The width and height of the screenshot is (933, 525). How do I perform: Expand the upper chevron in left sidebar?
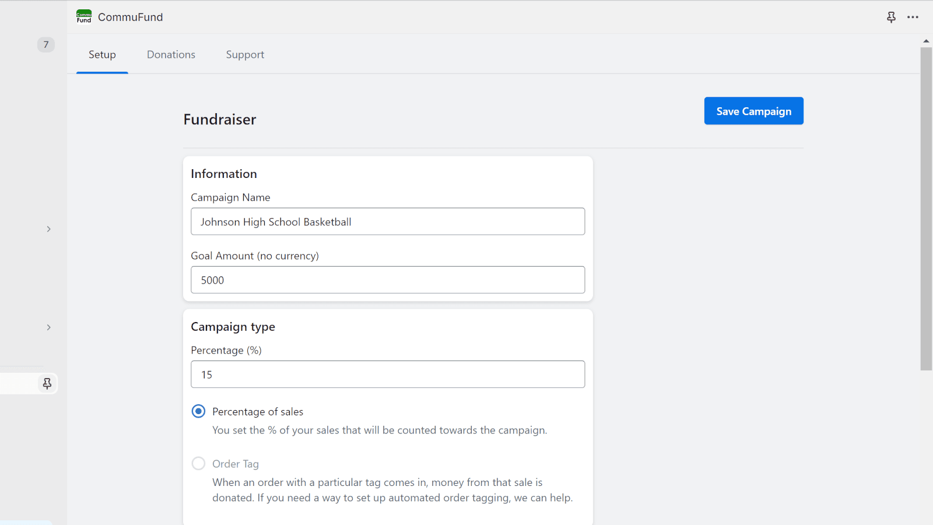49,229
